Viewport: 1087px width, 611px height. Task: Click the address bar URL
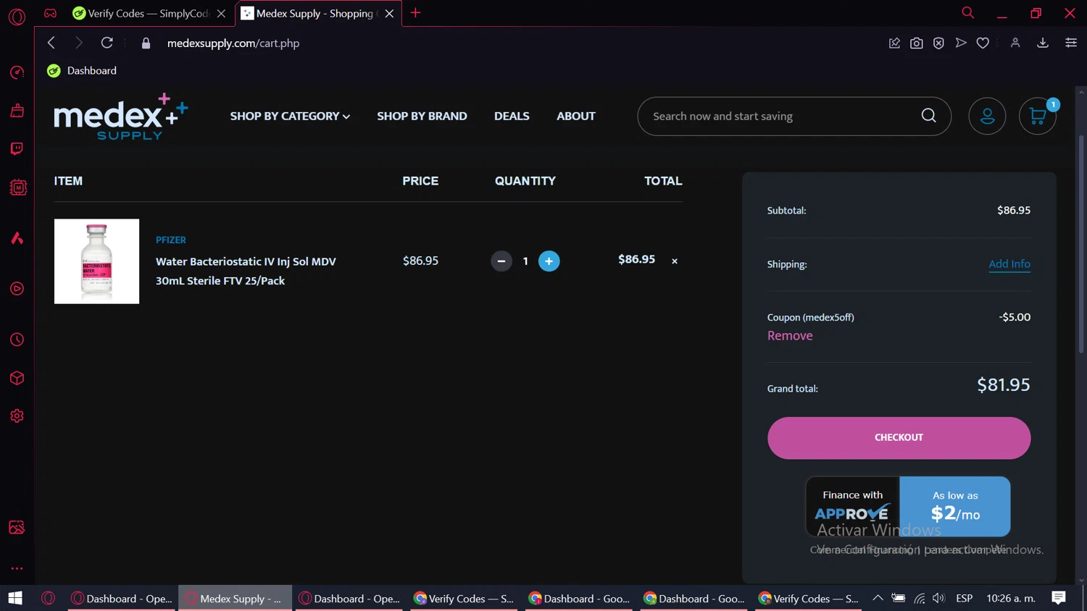(233, 43)
